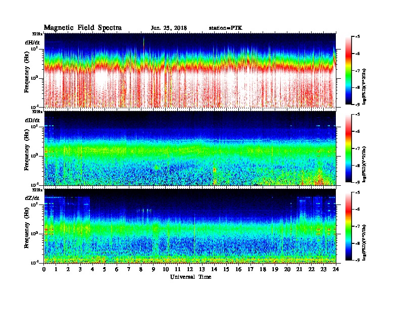This screenshot has height=309, width=400.
Task: Click the -9 value on dH/dt colorbar
Action: point(358,105)
